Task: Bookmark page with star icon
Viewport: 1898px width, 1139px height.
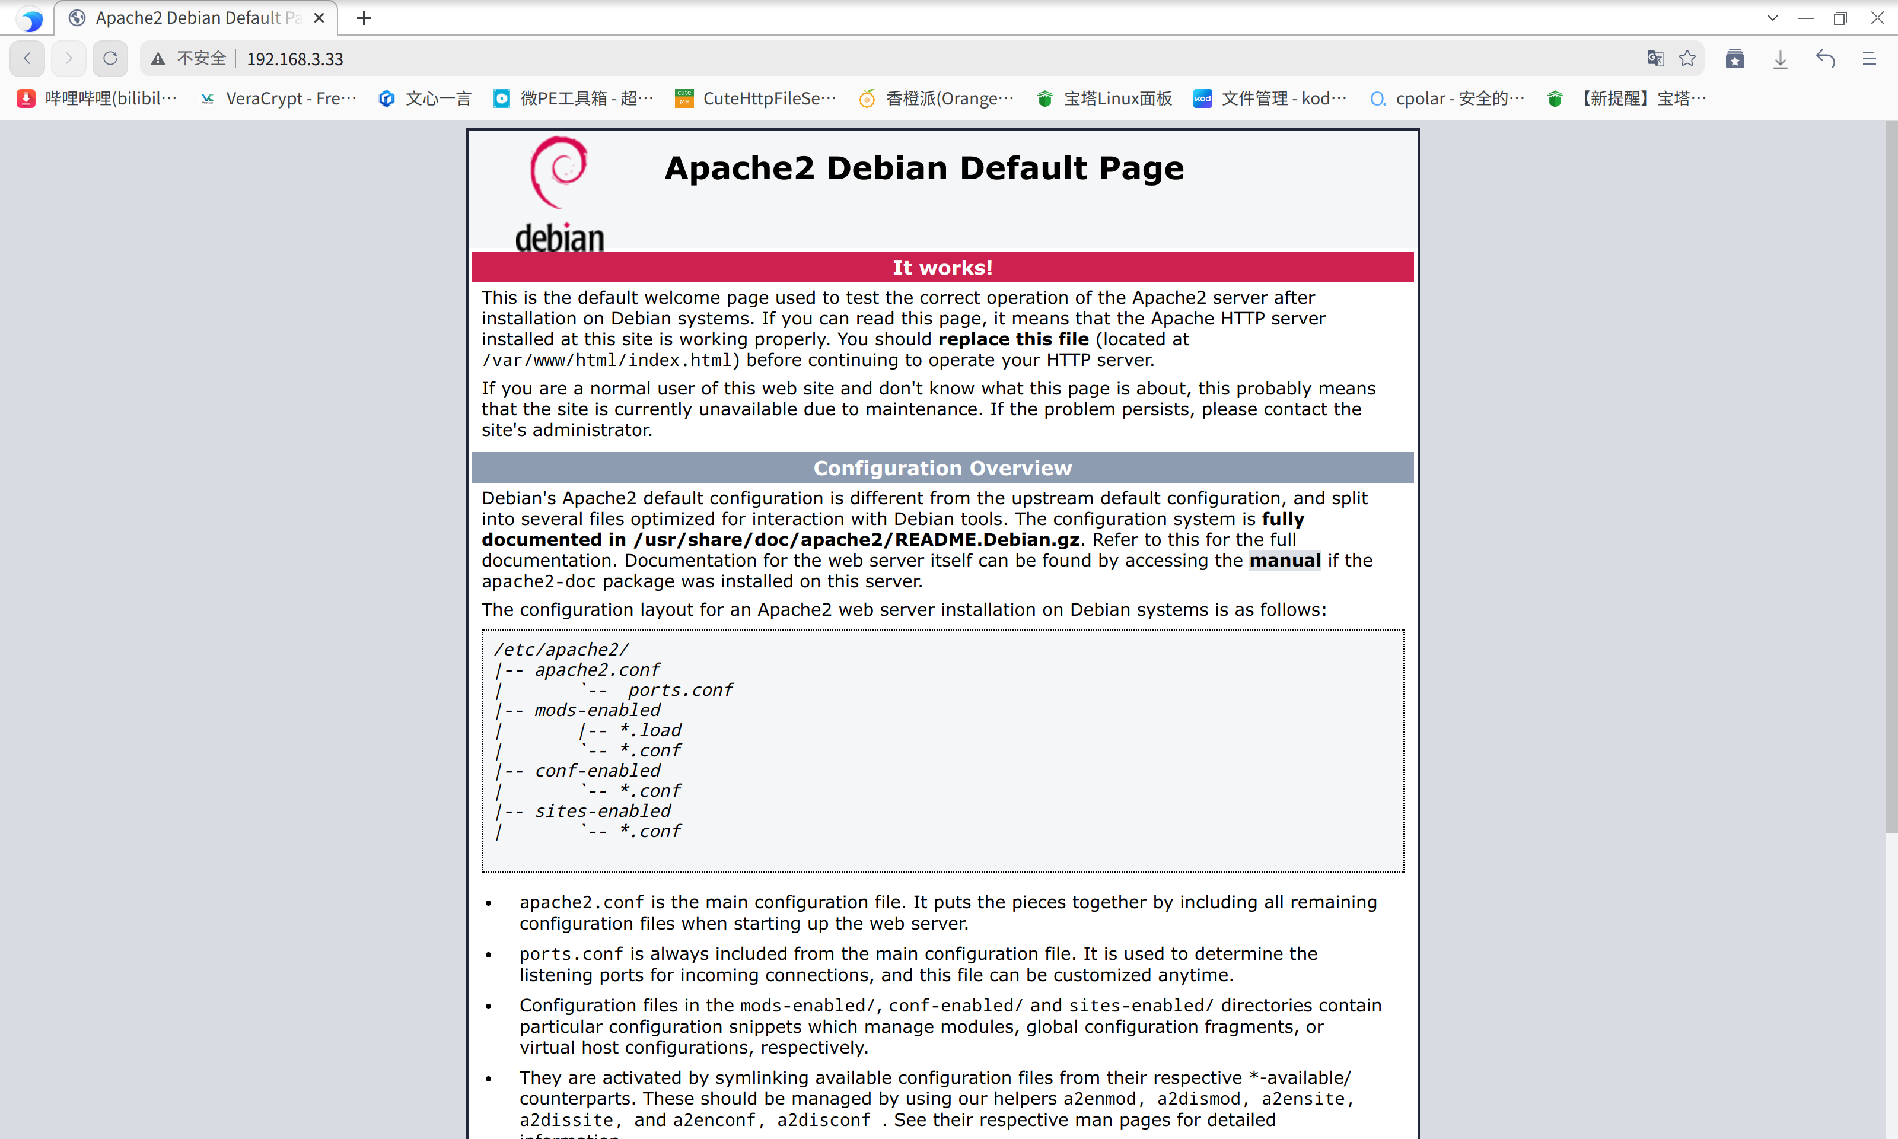Action: coord(1687,58)
